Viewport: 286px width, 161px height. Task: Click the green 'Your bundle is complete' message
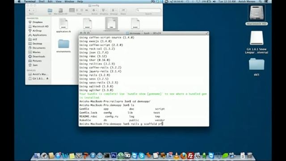pyautogui.click(x=143, y=96)
